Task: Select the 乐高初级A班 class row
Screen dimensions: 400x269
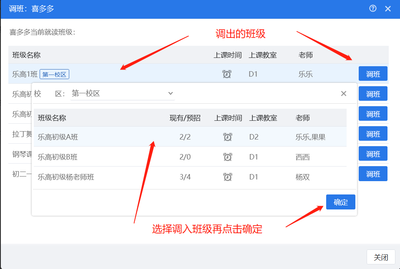Action: point(190,137)
